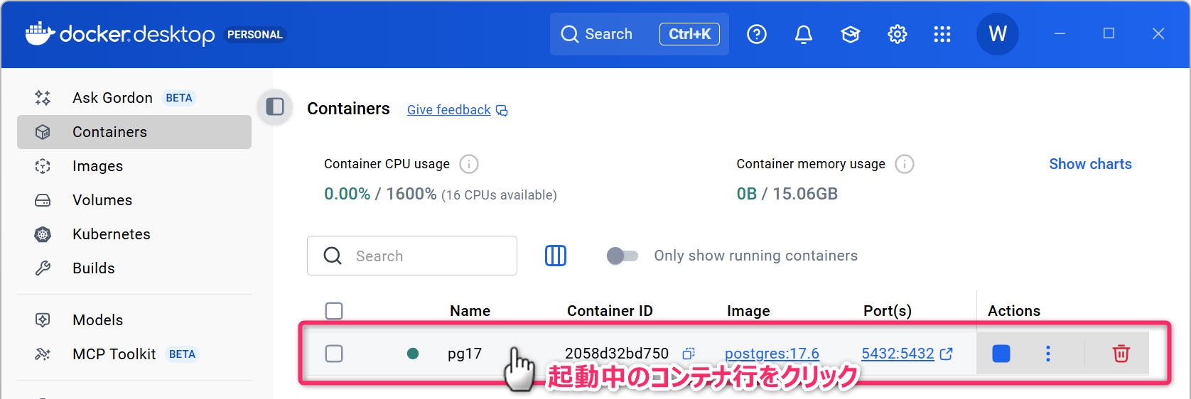Open Volumes in the sidebar
1191x399 pixels.
point(102,200)
